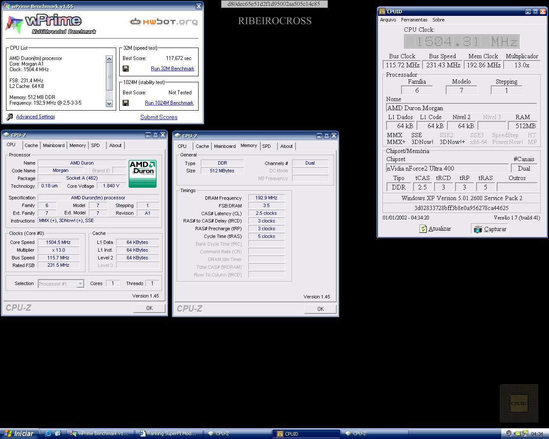
Task: Click the CPU Clock display 1504.31 MHz
Action: [x=462, y=42]
